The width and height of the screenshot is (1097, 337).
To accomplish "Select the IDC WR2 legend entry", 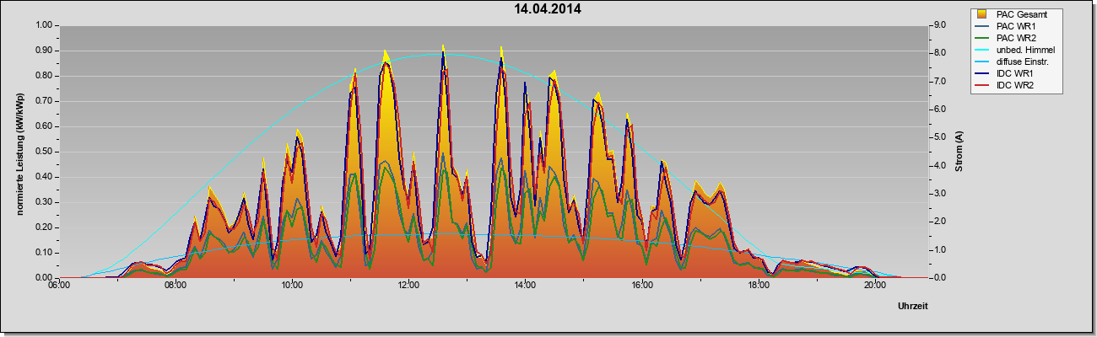I will [x=1015, y=86].
